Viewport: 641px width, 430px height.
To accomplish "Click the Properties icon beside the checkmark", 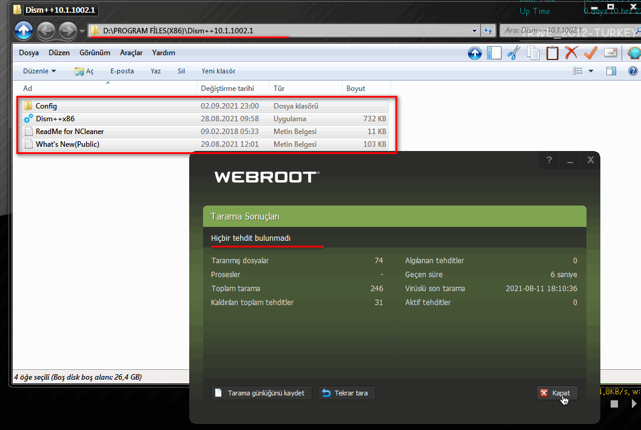I will (610, 53).
